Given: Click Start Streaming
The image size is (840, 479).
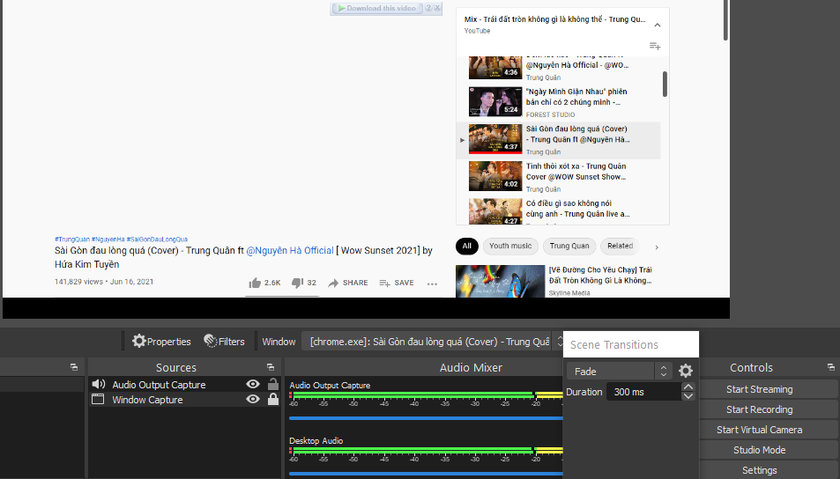Looking at the screenshot, I should click(x=759, y=389).
